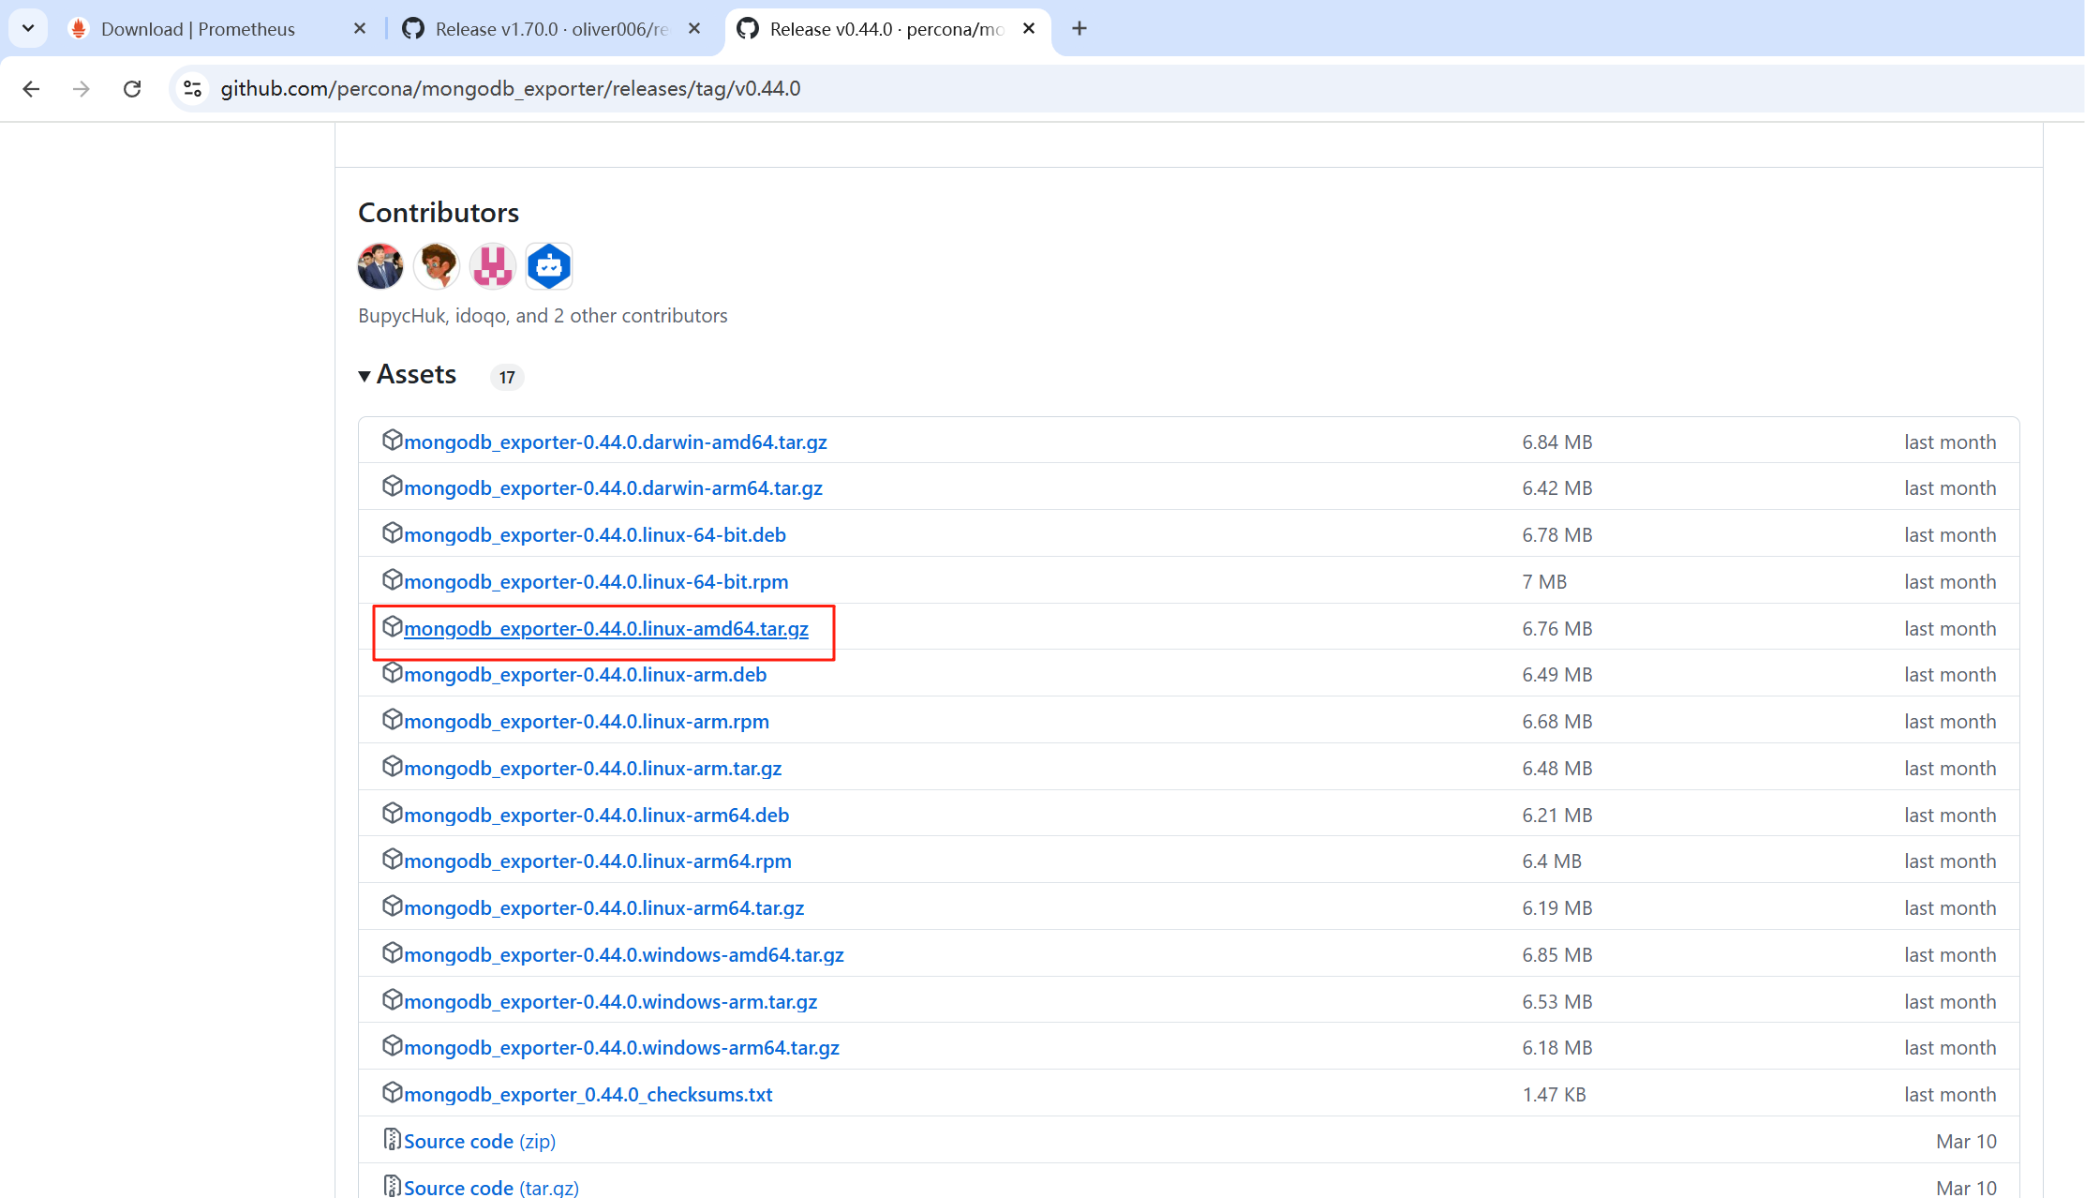Click the zip file icon beside Source code (zip)
Screen dimensions: 2085x1198
pyautogui.click(x=392, y=1139)
